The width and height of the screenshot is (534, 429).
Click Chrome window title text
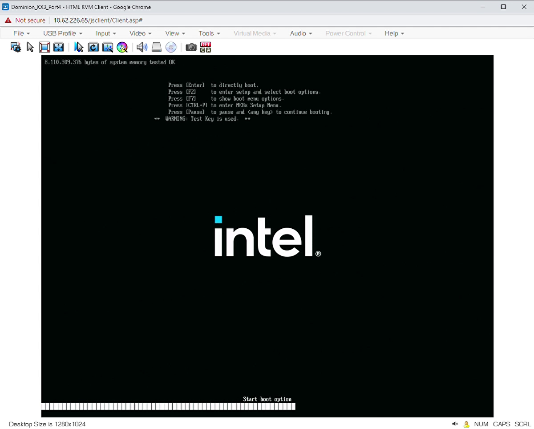[x=81, y=7]
